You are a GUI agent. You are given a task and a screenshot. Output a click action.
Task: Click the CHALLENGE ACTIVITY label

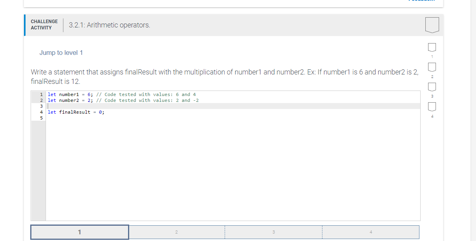(x=44, y=24)
